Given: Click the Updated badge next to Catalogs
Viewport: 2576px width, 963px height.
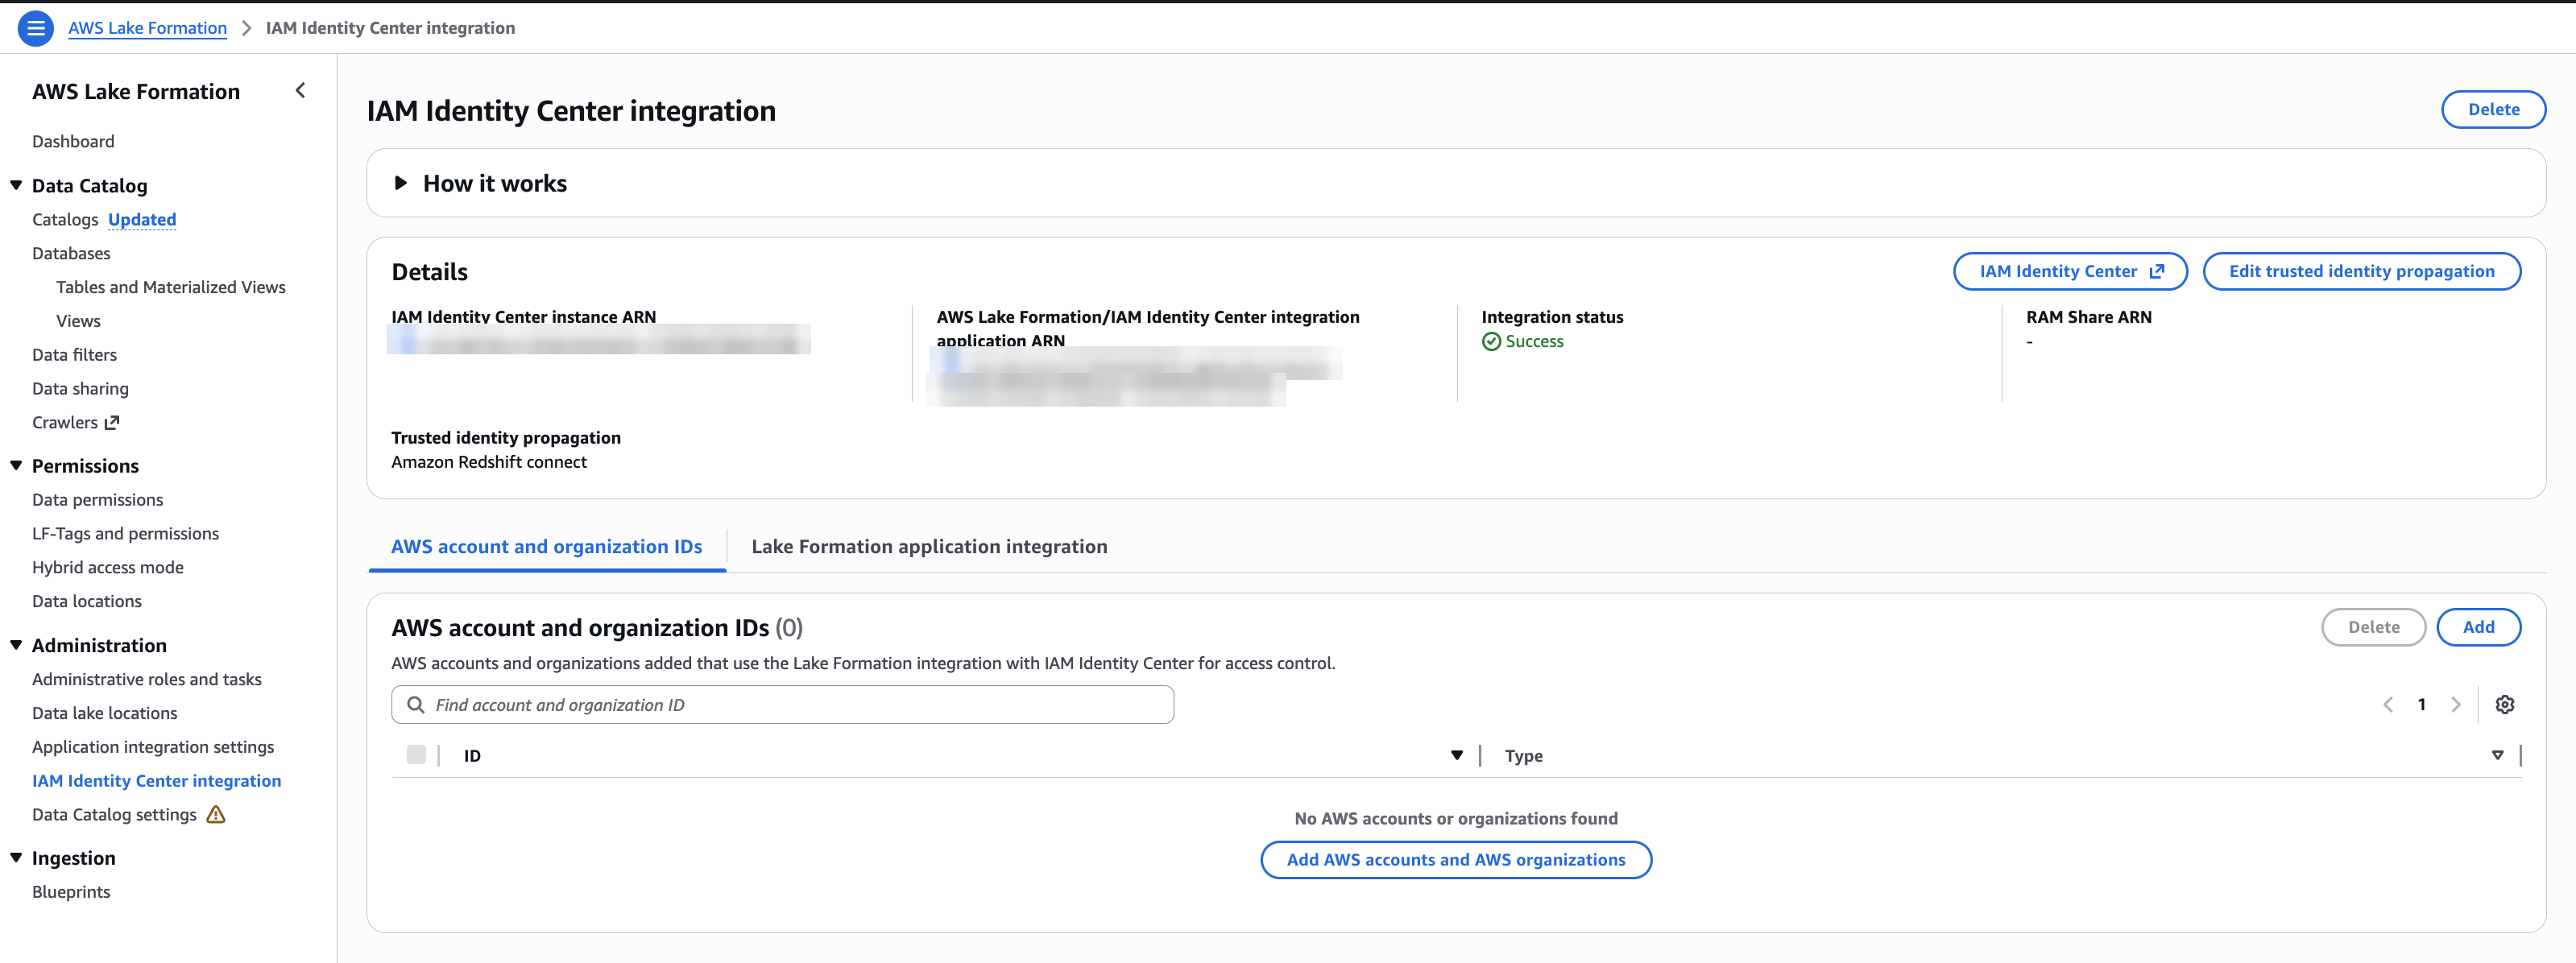Looking at the screenshot, I should click(142, 220).
